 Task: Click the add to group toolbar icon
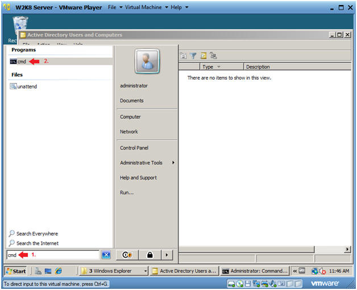213,56
